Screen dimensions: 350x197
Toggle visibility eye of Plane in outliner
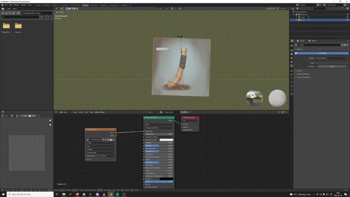pos(348,20)
